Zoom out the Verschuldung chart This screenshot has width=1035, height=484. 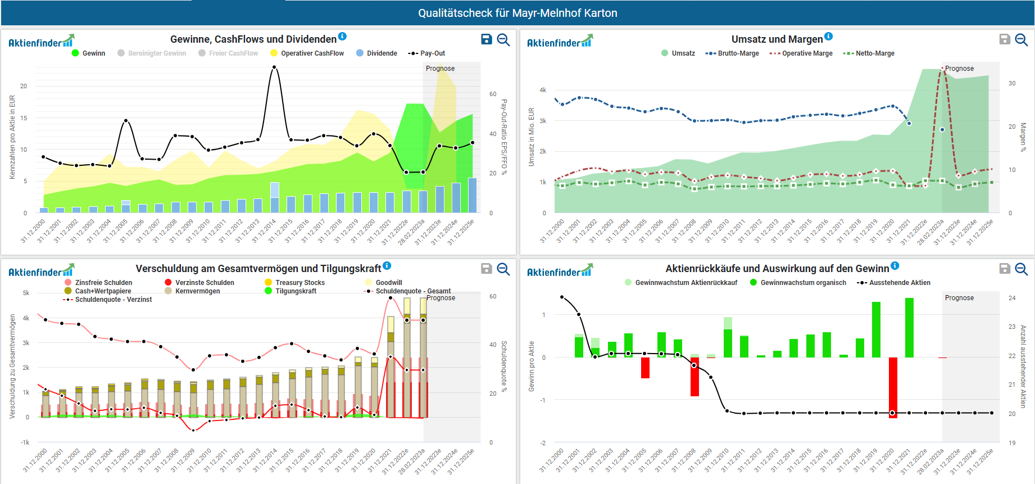pyautogui.click(x=503, y=269)
